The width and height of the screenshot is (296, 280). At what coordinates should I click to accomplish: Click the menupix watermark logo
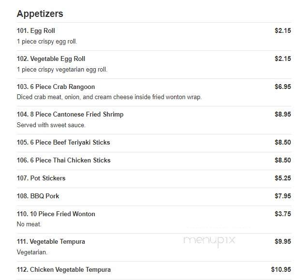[209, 241]
